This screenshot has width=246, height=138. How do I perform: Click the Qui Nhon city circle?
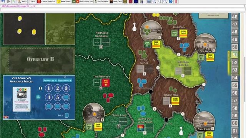[205, 44]
